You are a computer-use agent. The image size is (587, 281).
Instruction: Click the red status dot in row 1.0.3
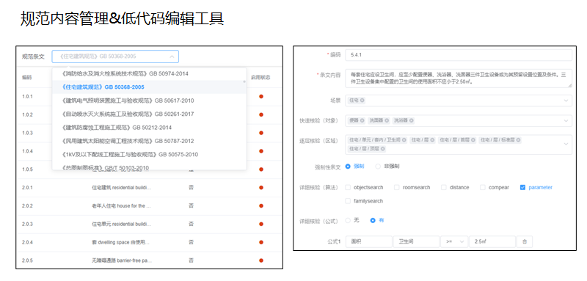(261, 133)
